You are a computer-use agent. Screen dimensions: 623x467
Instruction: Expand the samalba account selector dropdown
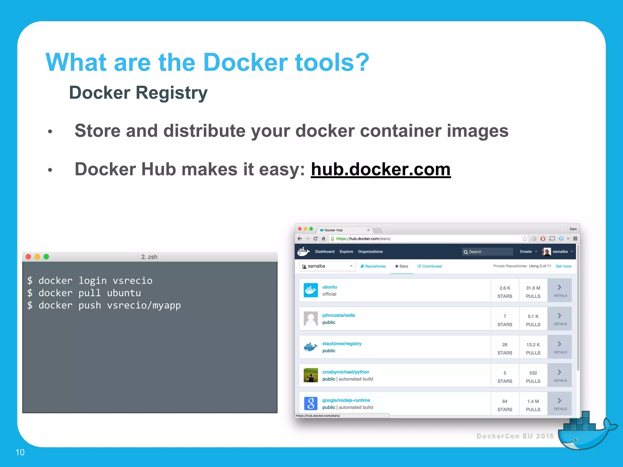click(327, 266)
